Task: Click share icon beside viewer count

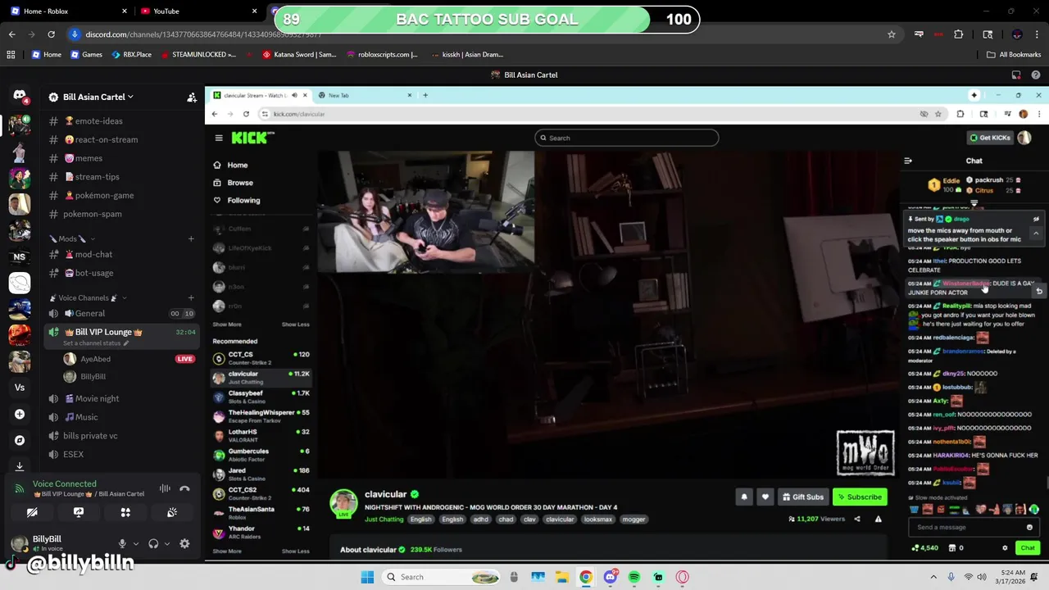Action: click(857, 519)
